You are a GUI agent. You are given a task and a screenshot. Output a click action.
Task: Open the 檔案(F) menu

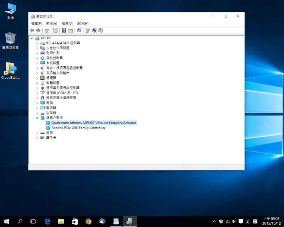click(36, 23)
